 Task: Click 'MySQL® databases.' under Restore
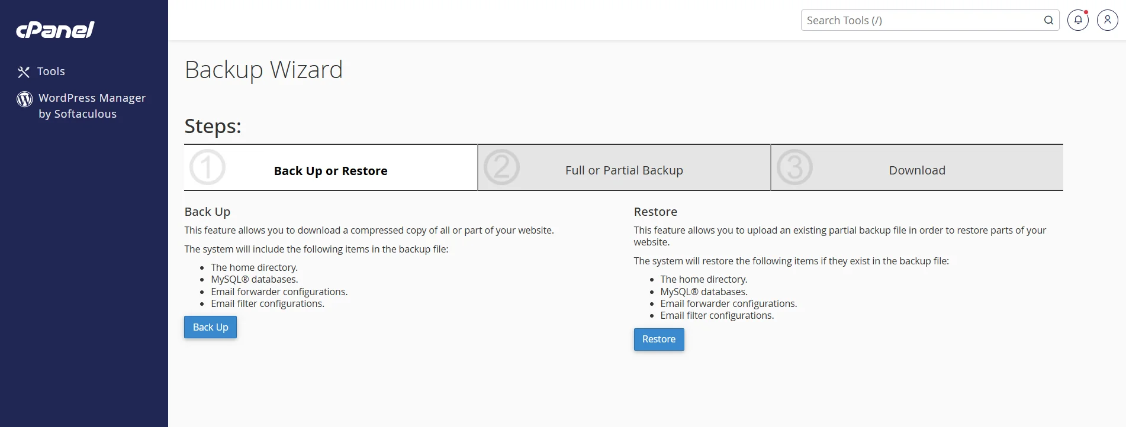point(704,292)
